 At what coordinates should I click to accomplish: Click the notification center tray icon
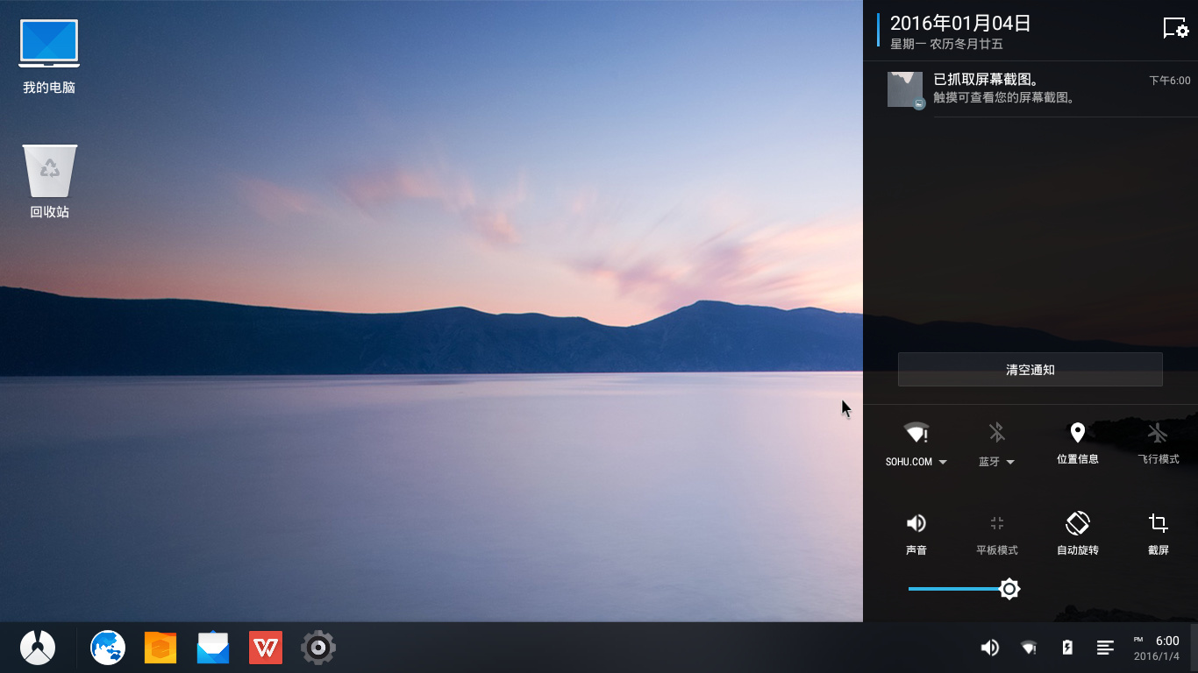pos(1106,648)
